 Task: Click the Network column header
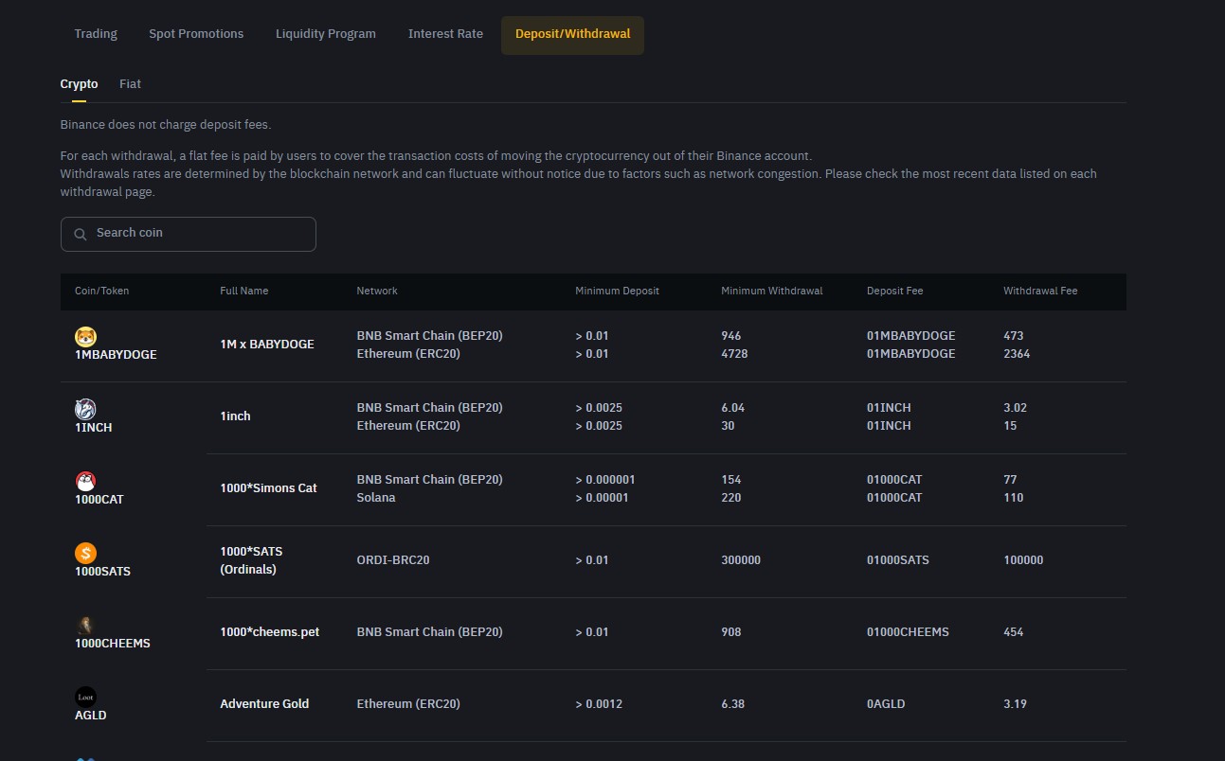point(376,292)
